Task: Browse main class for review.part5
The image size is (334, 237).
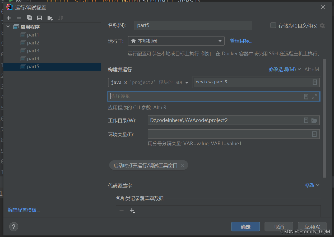Action: pyautogui.click(x=315, y=82)
